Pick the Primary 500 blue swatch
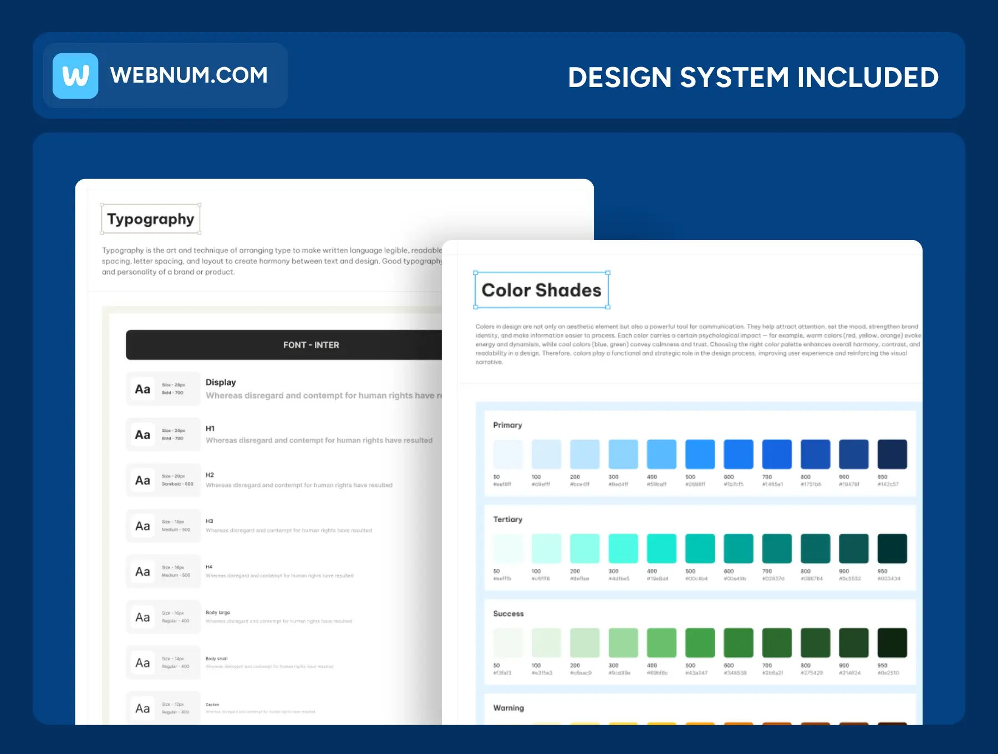 pyautogui.click(x=700, y=454)
